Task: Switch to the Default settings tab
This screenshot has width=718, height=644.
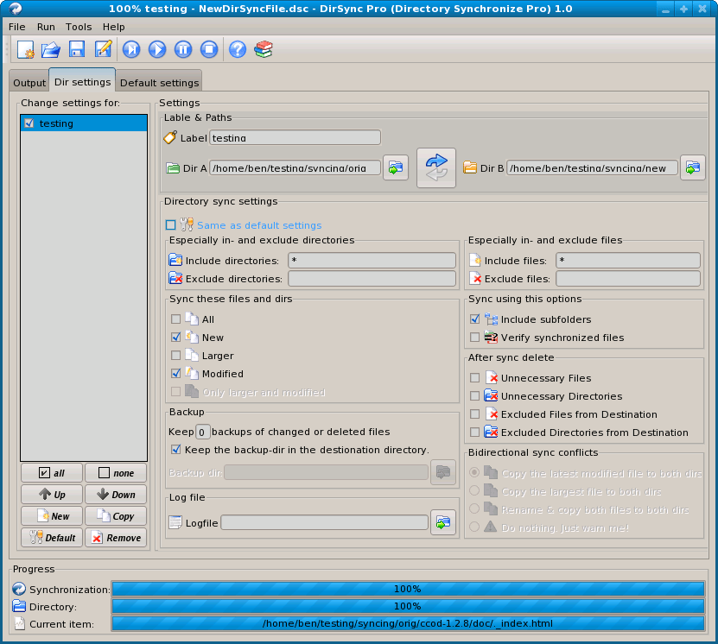Action: (159, 83)
